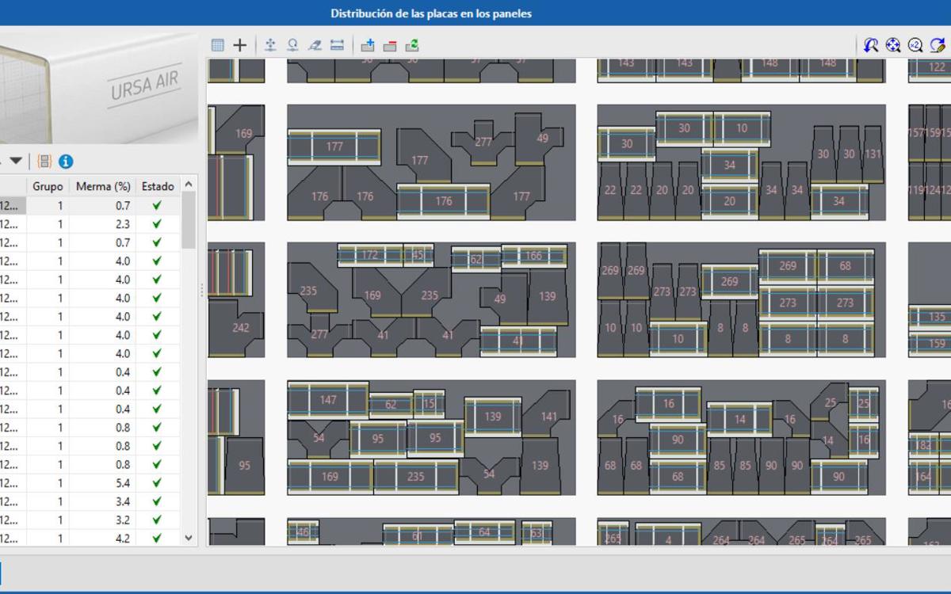This screenshot has width=951, height=594.
Task: Click the table scrollbar down arrow
Action: tap(189, 538)
